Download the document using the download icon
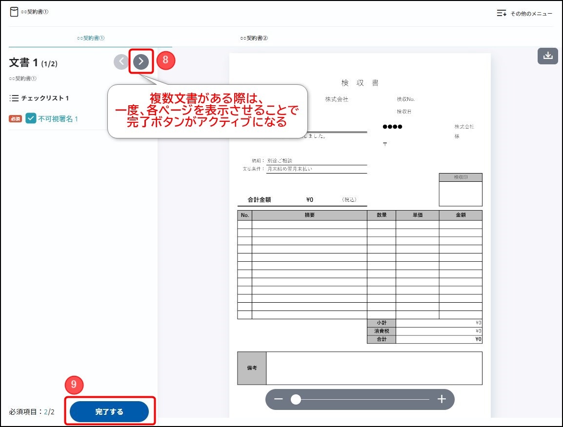This screenshot has width=563, height=427. click(x=547, y=56)
